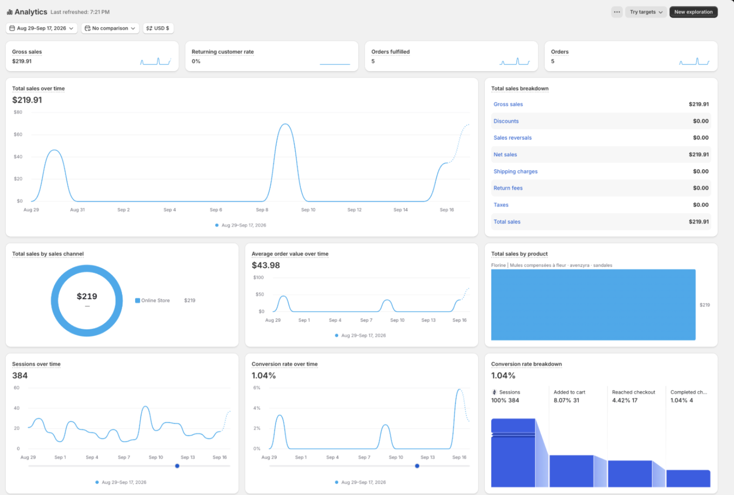The width and height of the screenshot is (734, 495).
Task: Open the Try targets dropdown
Action: tap(646, 12)
